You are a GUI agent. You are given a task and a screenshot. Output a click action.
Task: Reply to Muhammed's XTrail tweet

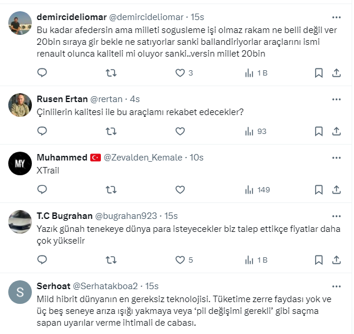tap(42, 189)
